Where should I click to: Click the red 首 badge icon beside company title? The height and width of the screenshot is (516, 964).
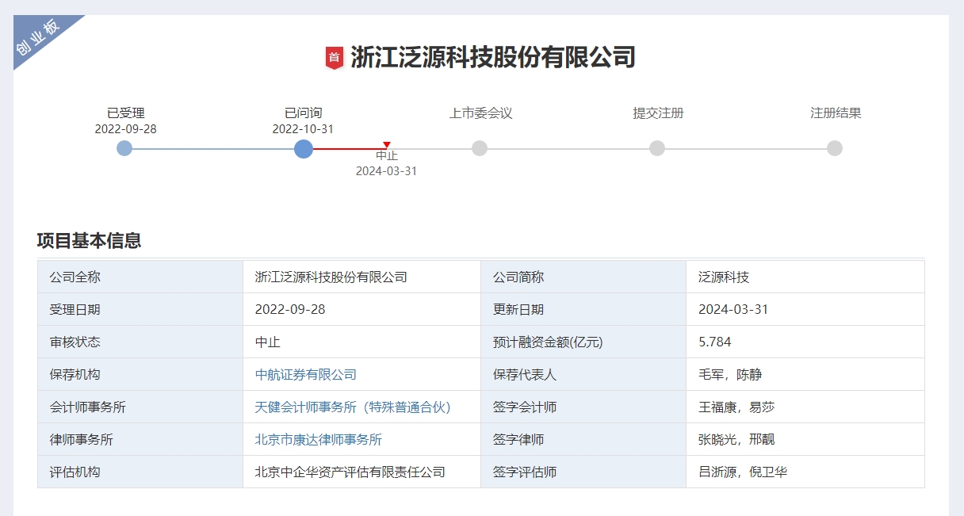[335, 58]
